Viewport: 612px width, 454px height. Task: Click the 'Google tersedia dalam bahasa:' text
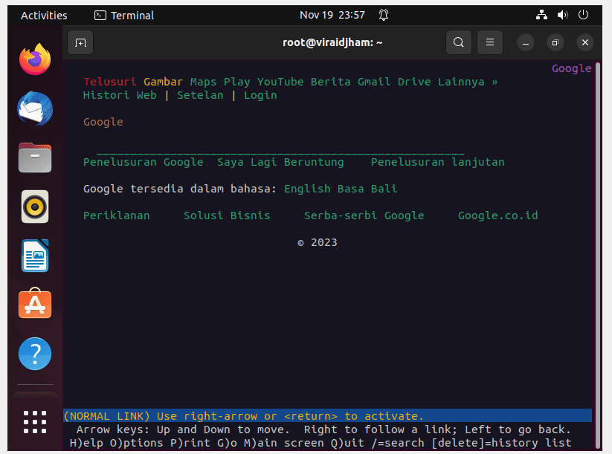[180, 189]
